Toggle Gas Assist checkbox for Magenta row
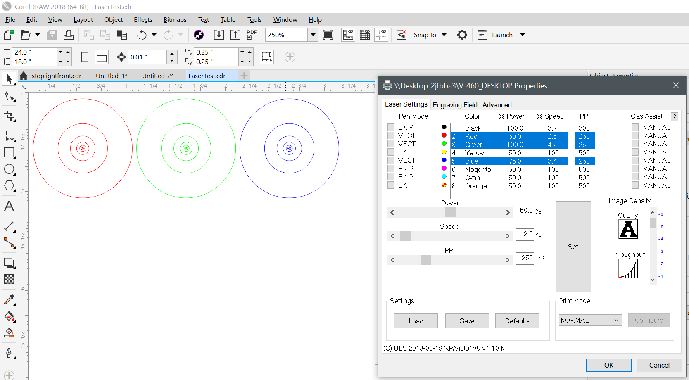This screenshot has height=380, width=689. tap(635, 169)
